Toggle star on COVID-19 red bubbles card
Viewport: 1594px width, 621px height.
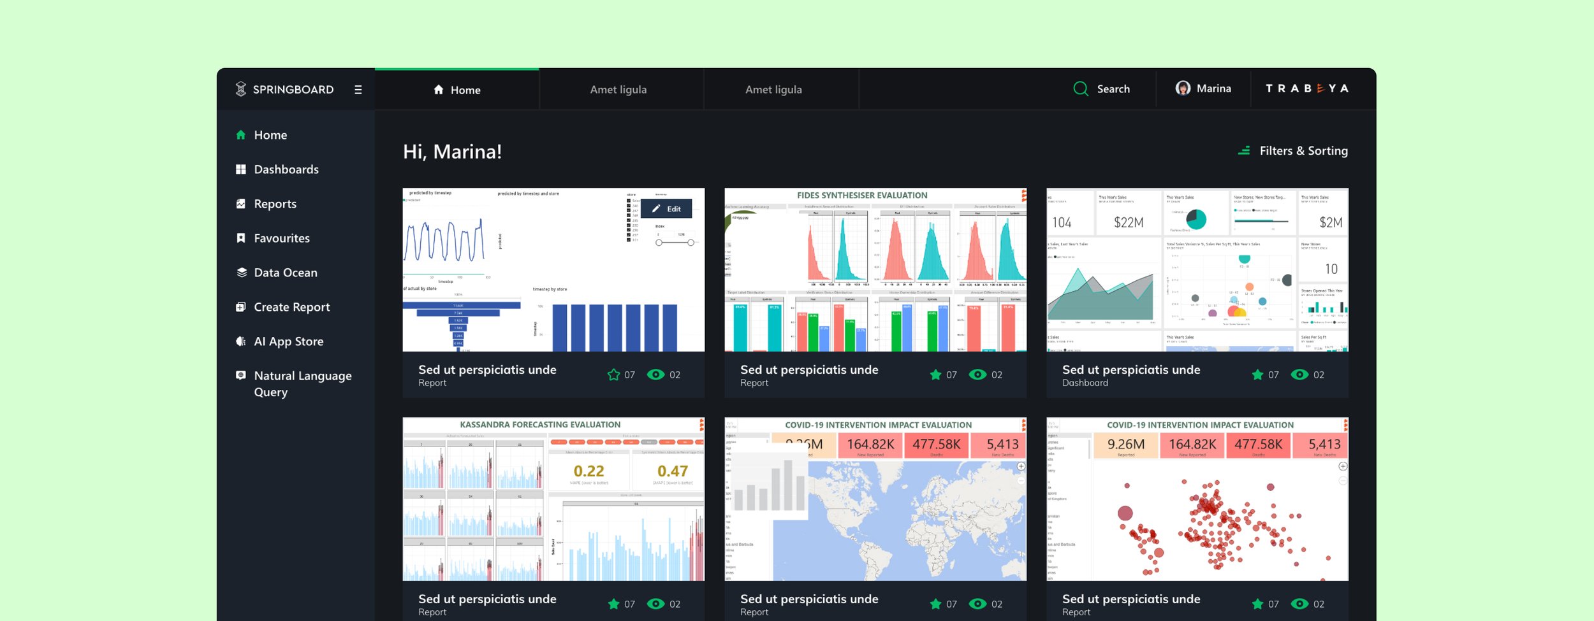click(x=1257, y=604)
